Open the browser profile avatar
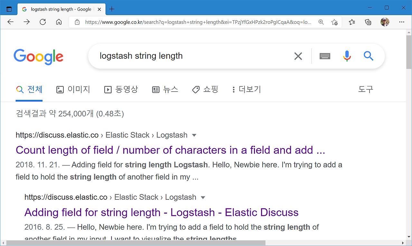This screenshot has height=246, width=412. 385,22
